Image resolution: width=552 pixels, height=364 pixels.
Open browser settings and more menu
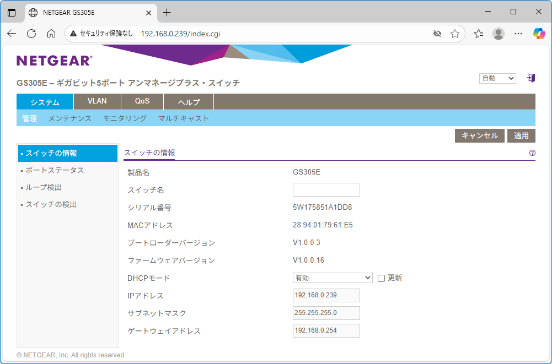tap(518, 34)
